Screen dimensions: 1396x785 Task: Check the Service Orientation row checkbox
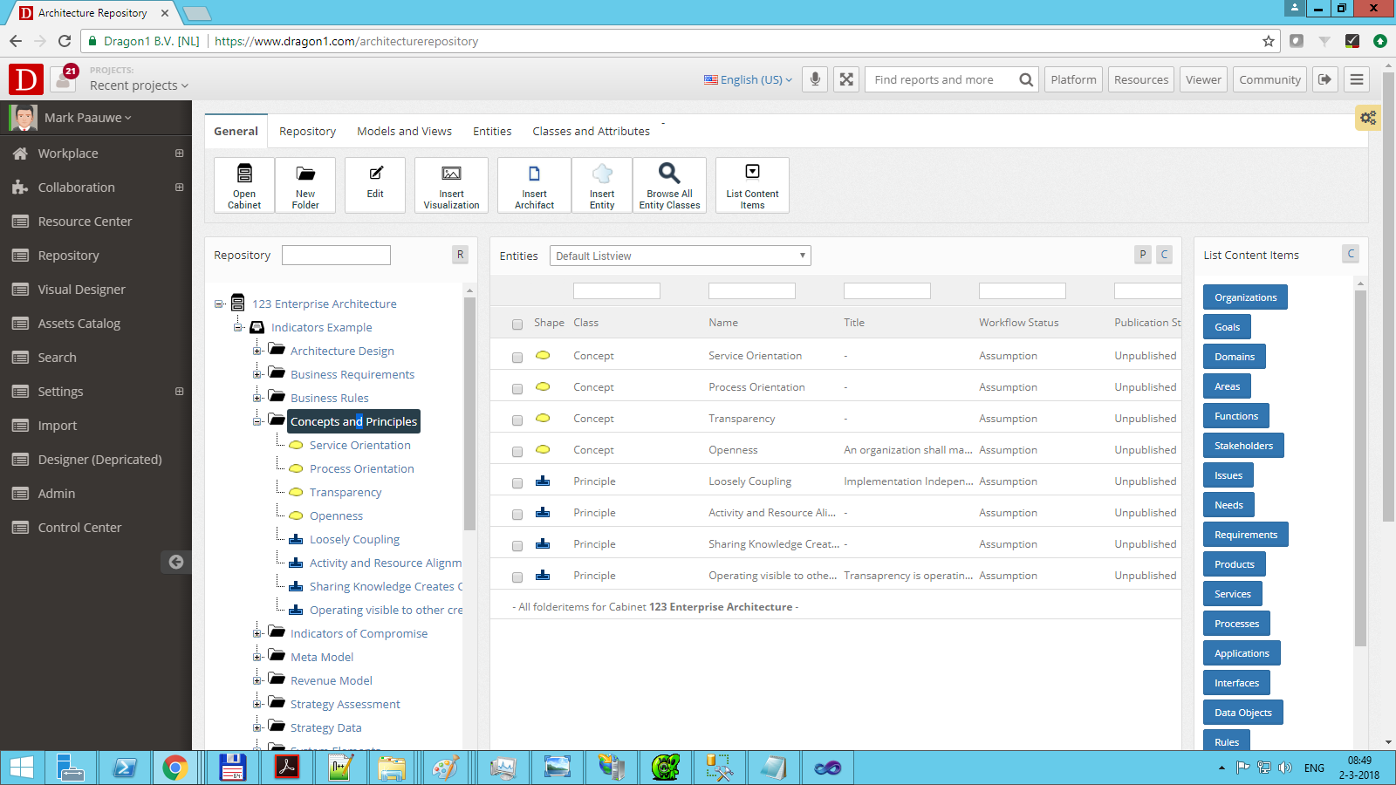click(517, 358)
